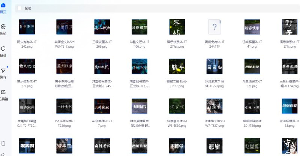Select the 华康金文体Std W3-TS17.png thumbnail

coord(64,27)
